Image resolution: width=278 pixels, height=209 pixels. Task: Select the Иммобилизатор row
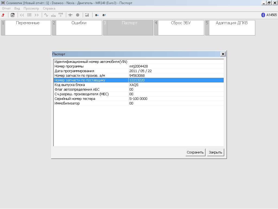138,103
